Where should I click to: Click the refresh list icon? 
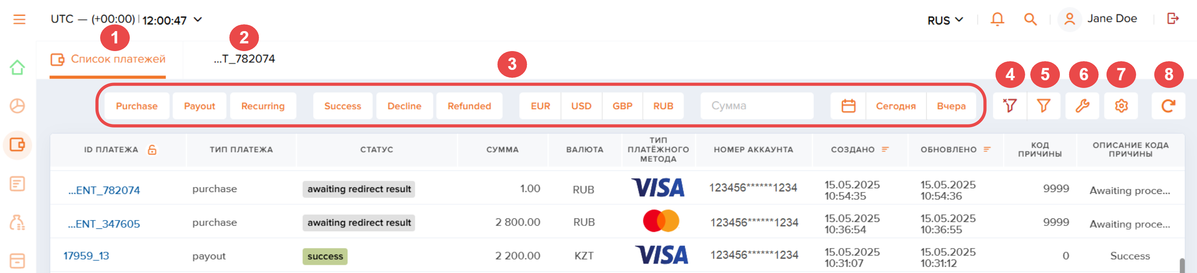(1168, 106)
